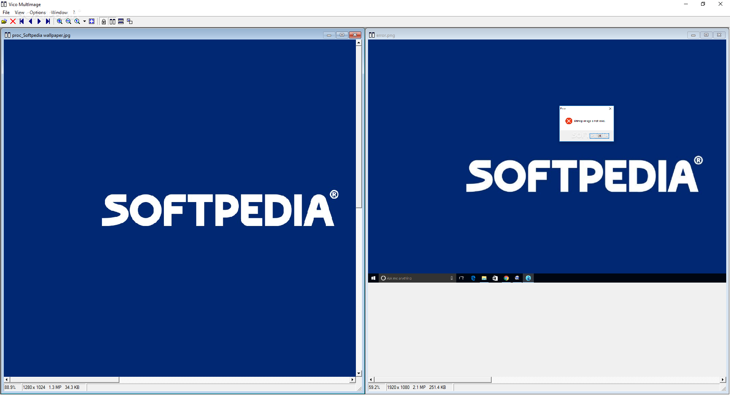The image size is (730, 395).
Task: Zoom out with magnifier minus icon
Action: tap(68, 21)
